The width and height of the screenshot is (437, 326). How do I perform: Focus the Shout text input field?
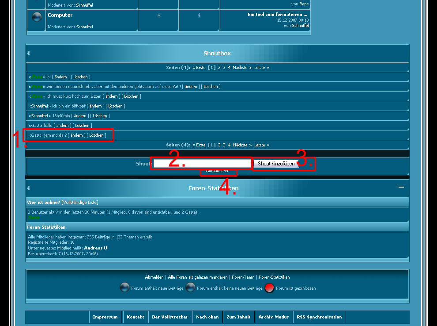click(202, 164)
